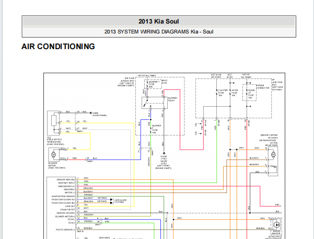
Task: Click the FET (Field Effect Transistor) label
Action: pos(55,141)
